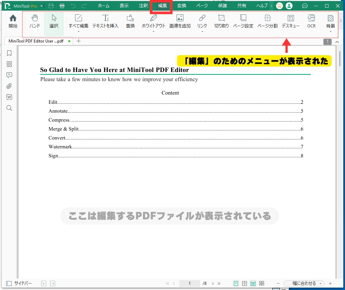
Task: Open the Word conversion sidebar icon
Action: pos(9,97)
